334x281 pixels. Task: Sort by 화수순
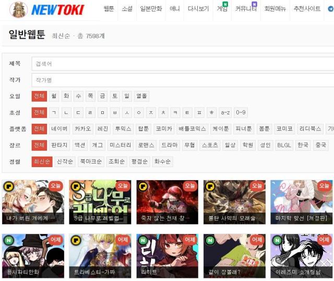(162, 162)
